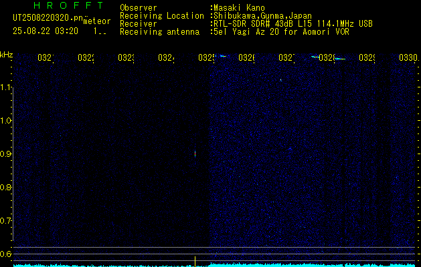Viewport: 421px width, 267px height.
Task: Click Shibukawa,Gunma,Japan location text
Action: [262, 16]
